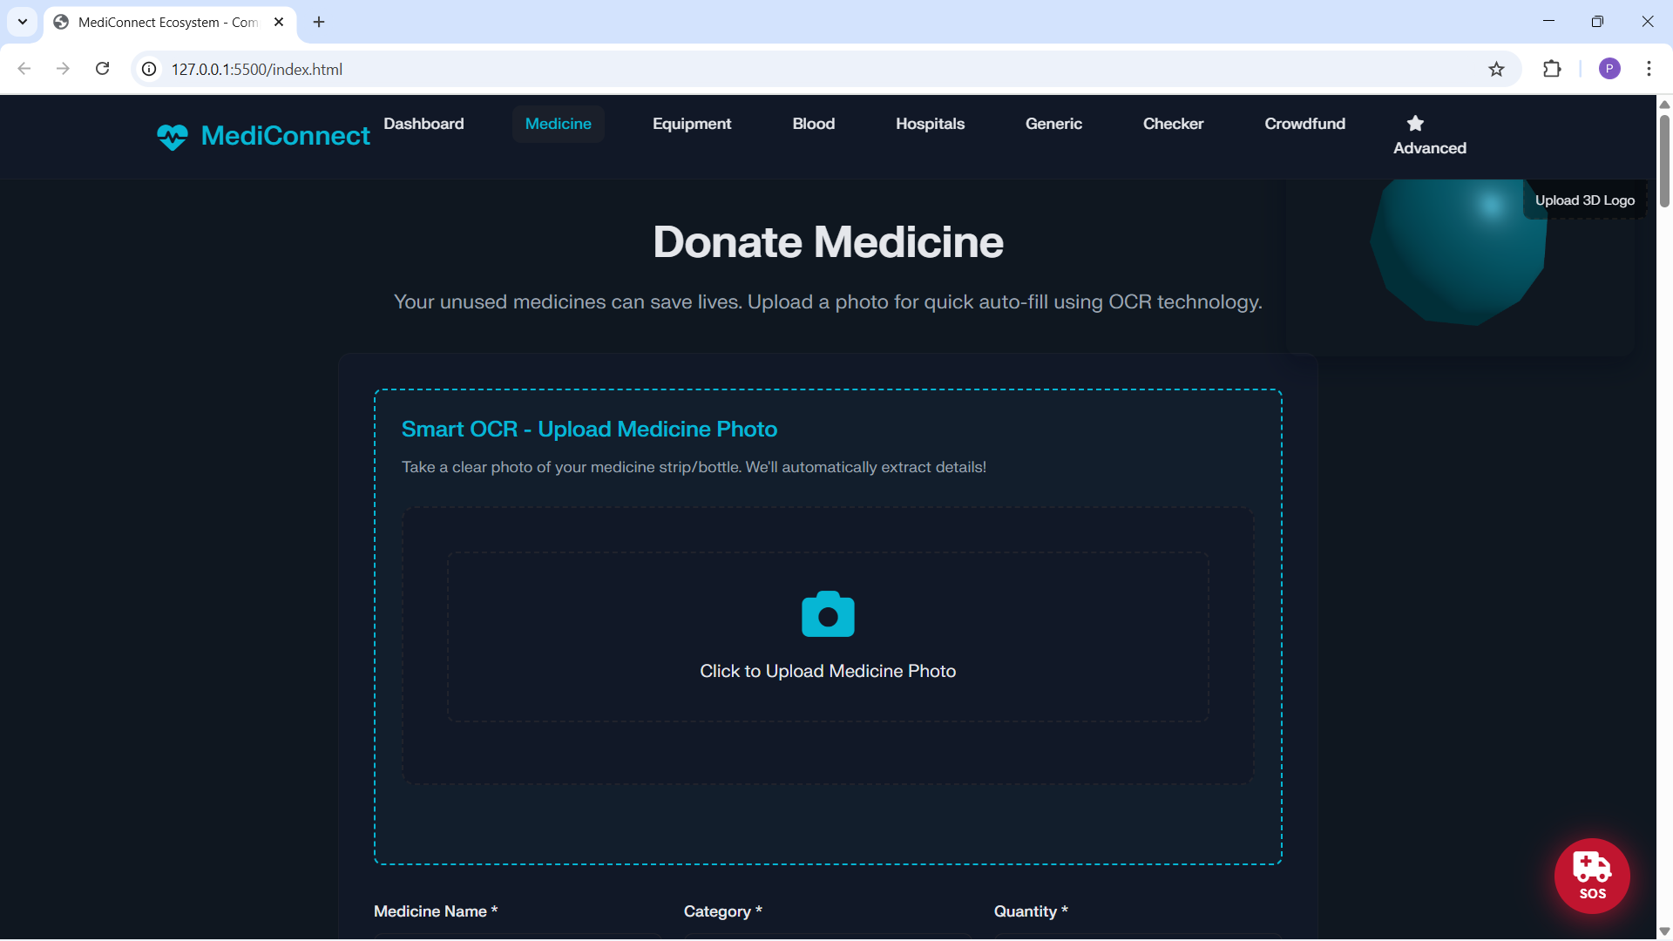1673x941 pixels.
Task: Open the Chrome profile avatar
Action: click(x=1609, y=70)
